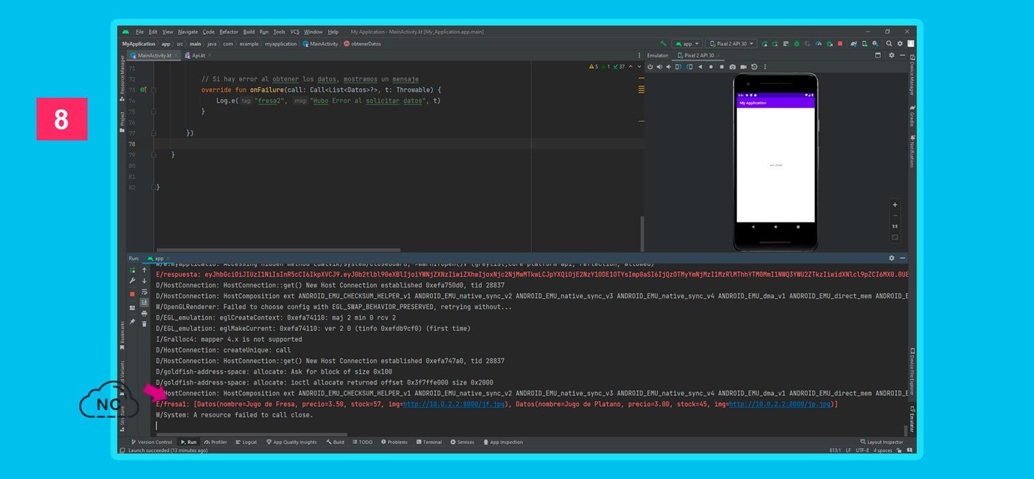Click Sync Project with Gradle Files icon
Image resolution: width=1034 pixels, height=479 pixels.
coord(854,43)
